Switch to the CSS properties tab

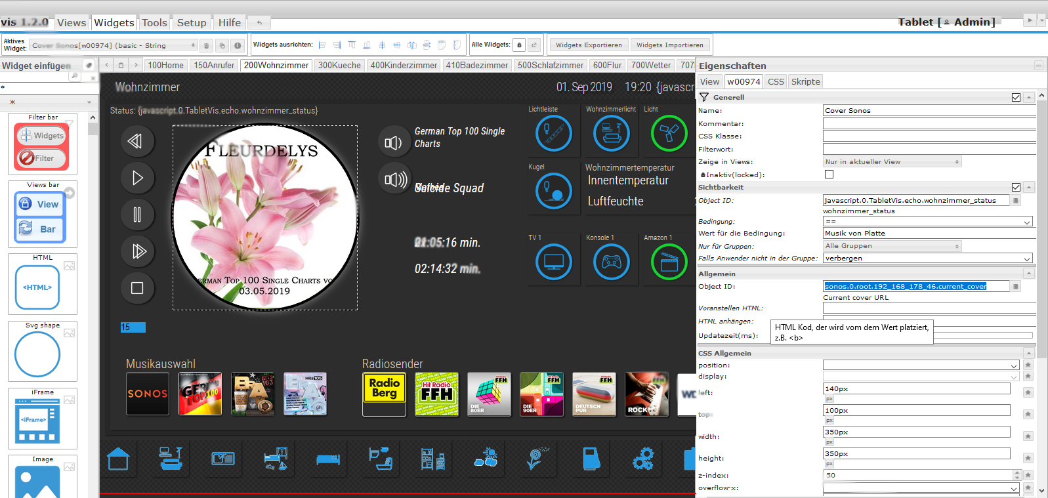click(776, 81)
